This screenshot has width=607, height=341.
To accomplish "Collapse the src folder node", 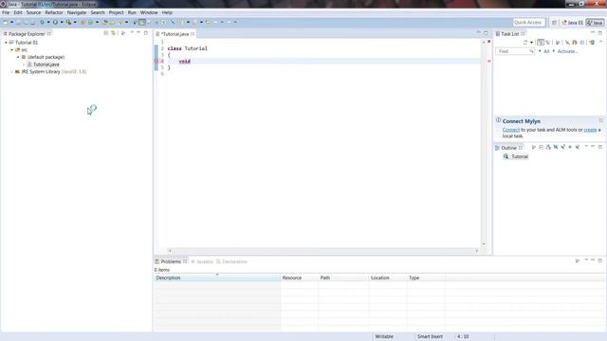I will coord(12,50).
